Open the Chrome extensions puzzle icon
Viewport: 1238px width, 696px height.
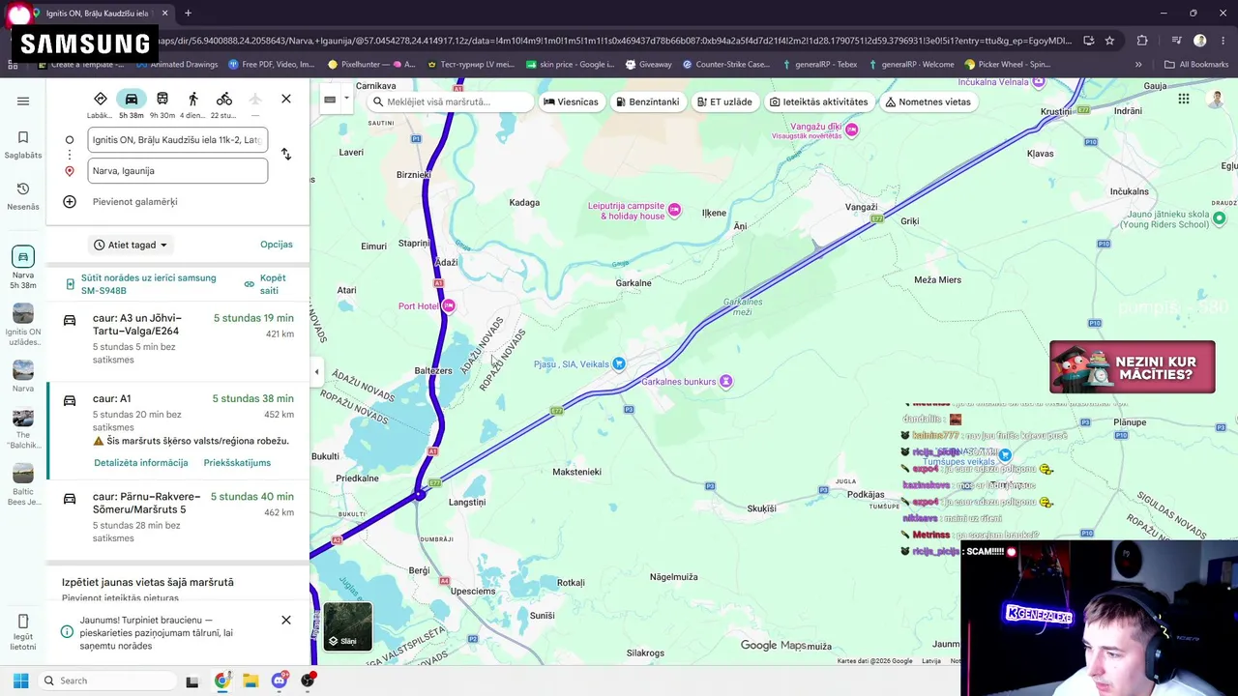point(1142,41)
